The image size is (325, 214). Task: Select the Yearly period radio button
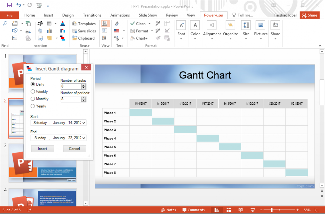33,106
